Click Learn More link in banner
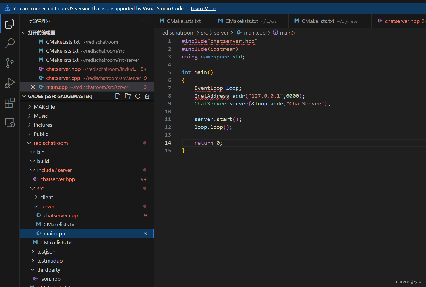The image size is (426, 287). click(203, 9)
